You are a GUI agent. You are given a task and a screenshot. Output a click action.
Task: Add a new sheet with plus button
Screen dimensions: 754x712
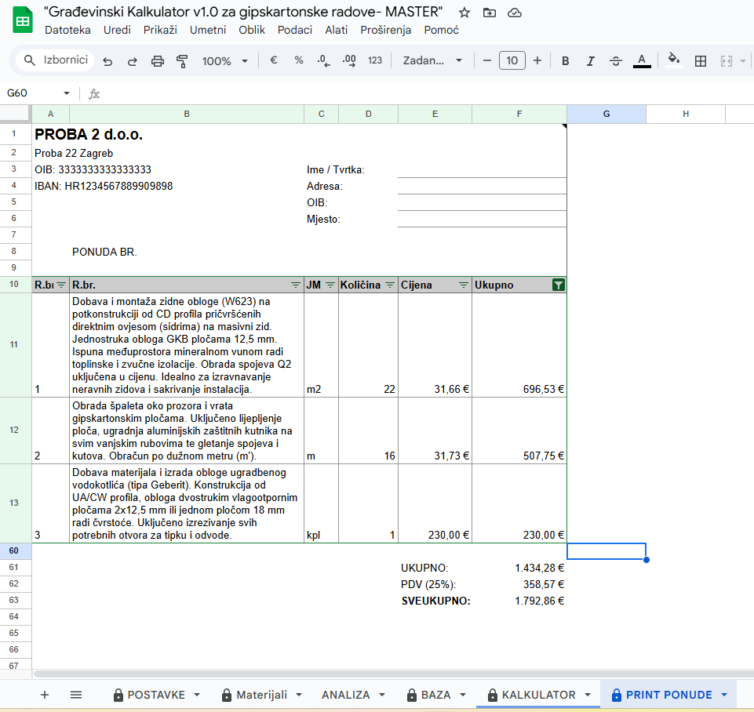(45, 695)
